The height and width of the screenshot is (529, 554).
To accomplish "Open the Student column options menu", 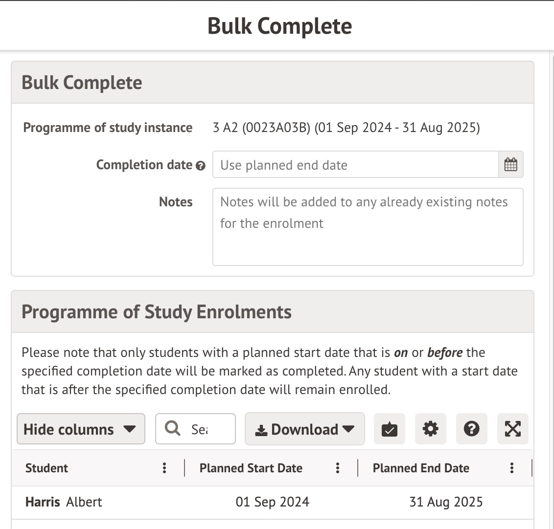I will pos(164,468).
